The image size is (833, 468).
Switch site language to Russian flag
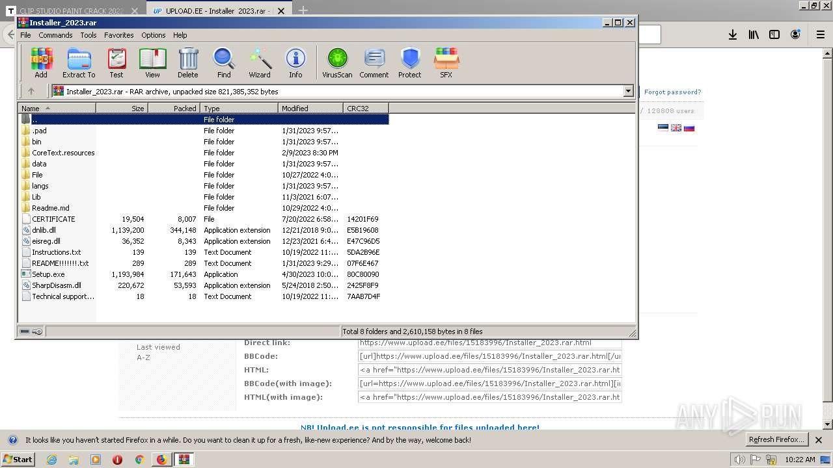(x=689, y=127)
